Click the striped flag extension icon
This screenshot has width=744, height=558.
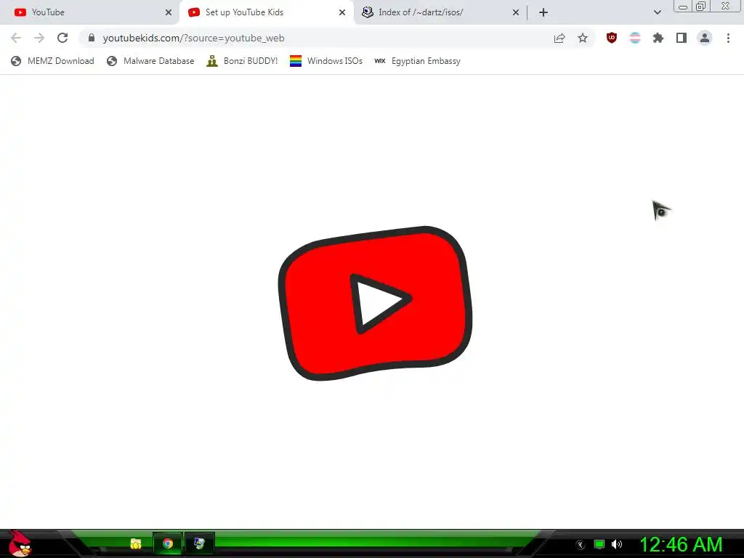635,38
